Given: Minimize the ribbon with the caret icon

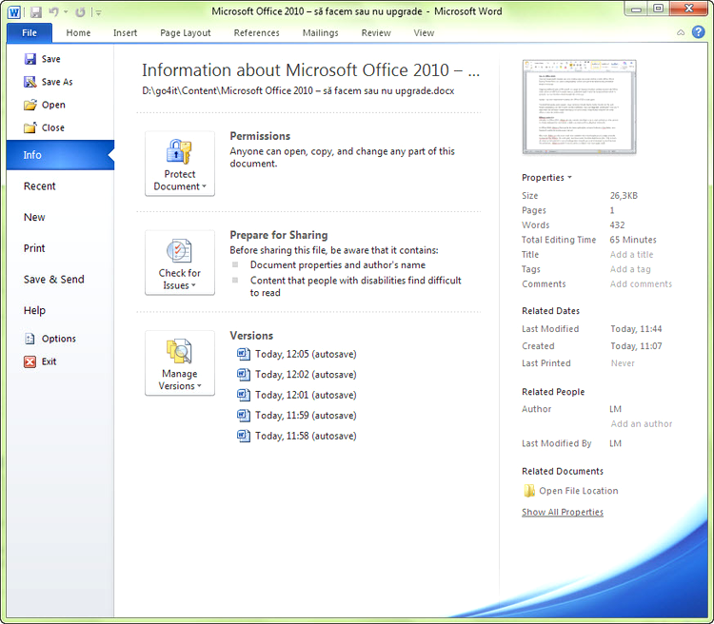Looking at the screenshot, I should tap(681, 32).
